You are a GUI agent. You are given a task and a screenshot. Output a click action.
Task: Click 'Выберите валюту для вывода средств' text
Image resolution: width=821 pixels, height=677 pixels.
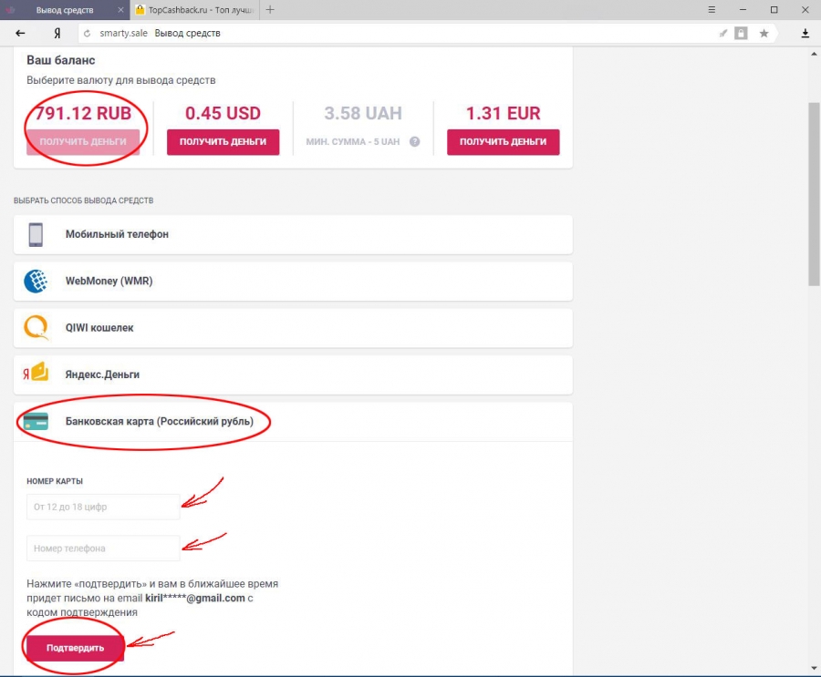121,80
